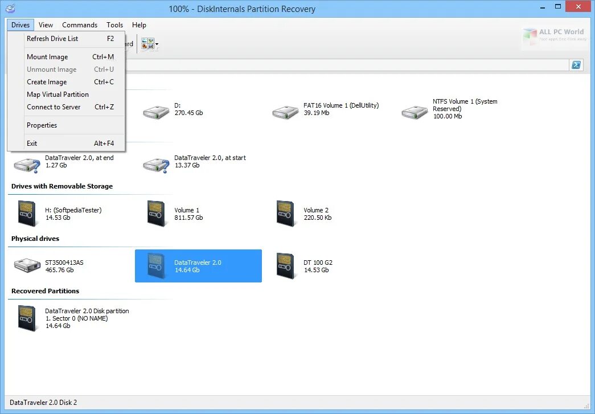Click 'DT 100 G2' drive name

coord(318,263)
